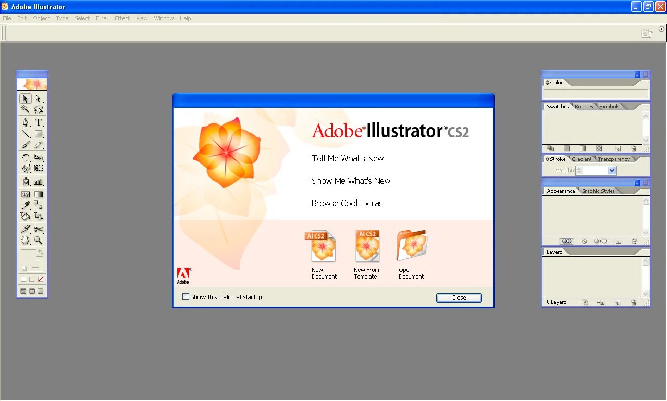Click the Clear Appearance icon
The image size is (667, 401).
coord(584,241)
